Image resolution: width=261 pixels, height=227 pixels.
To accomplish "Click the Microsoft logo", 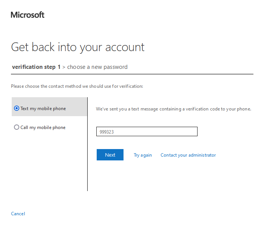I will click(28, 15).
